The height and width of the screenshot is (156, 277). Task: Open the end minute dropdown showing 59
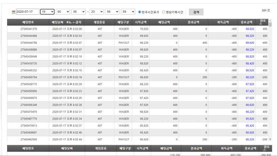pyautogui.click(x=112, y=12)
